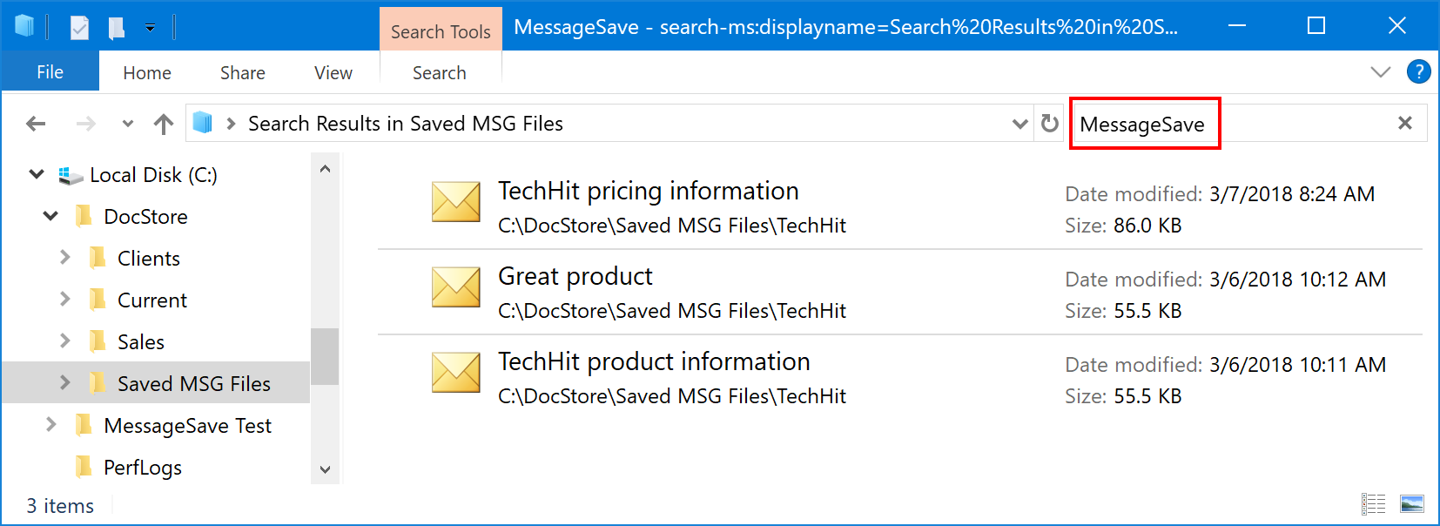Click navigation pane scroll down arrow
Screen dimensions: 1440x526
[325, 469]
